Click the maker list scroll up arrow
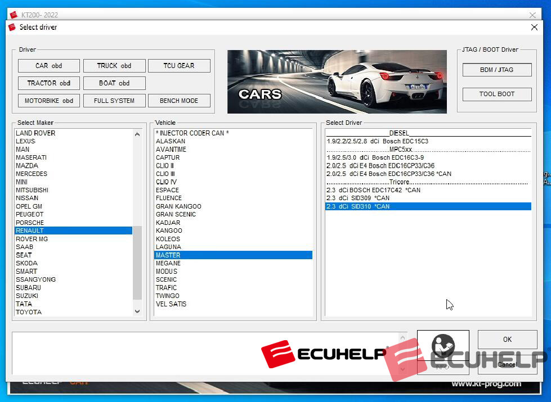 pos(137,134)
